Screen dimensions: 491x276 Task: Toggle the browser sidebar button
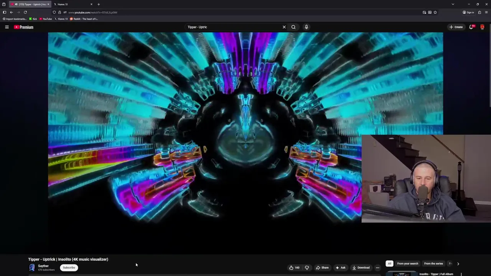(5, 12)
